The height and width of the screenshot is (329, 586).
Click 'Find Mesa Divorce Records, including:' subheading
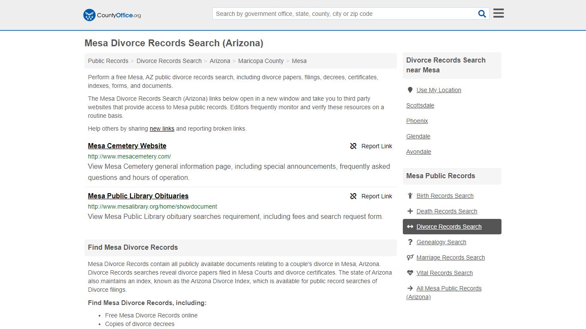point(147,303)
